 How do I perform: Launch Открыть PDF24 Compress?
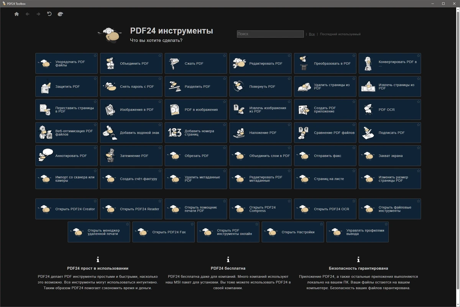point(261,209)
